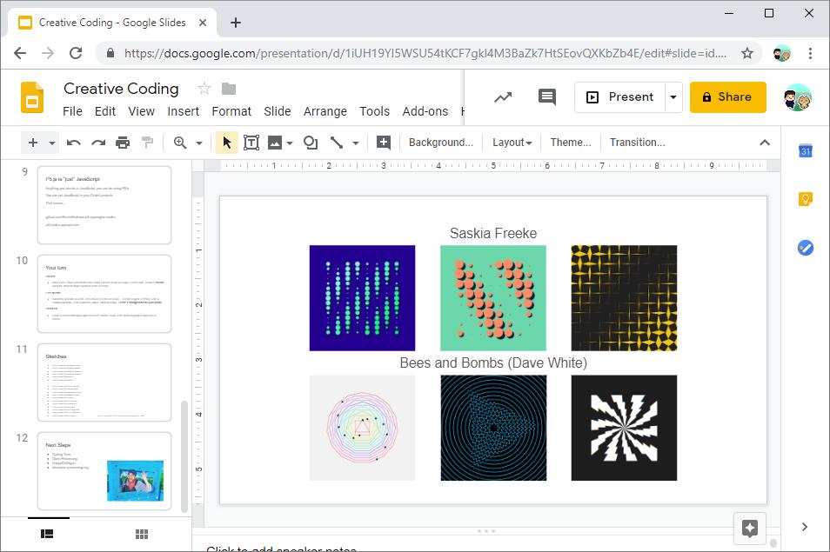Screen dimensions: 830x552
Task: Click the filmstrip vertical scrollbar
Action: (x=184, y=457)
